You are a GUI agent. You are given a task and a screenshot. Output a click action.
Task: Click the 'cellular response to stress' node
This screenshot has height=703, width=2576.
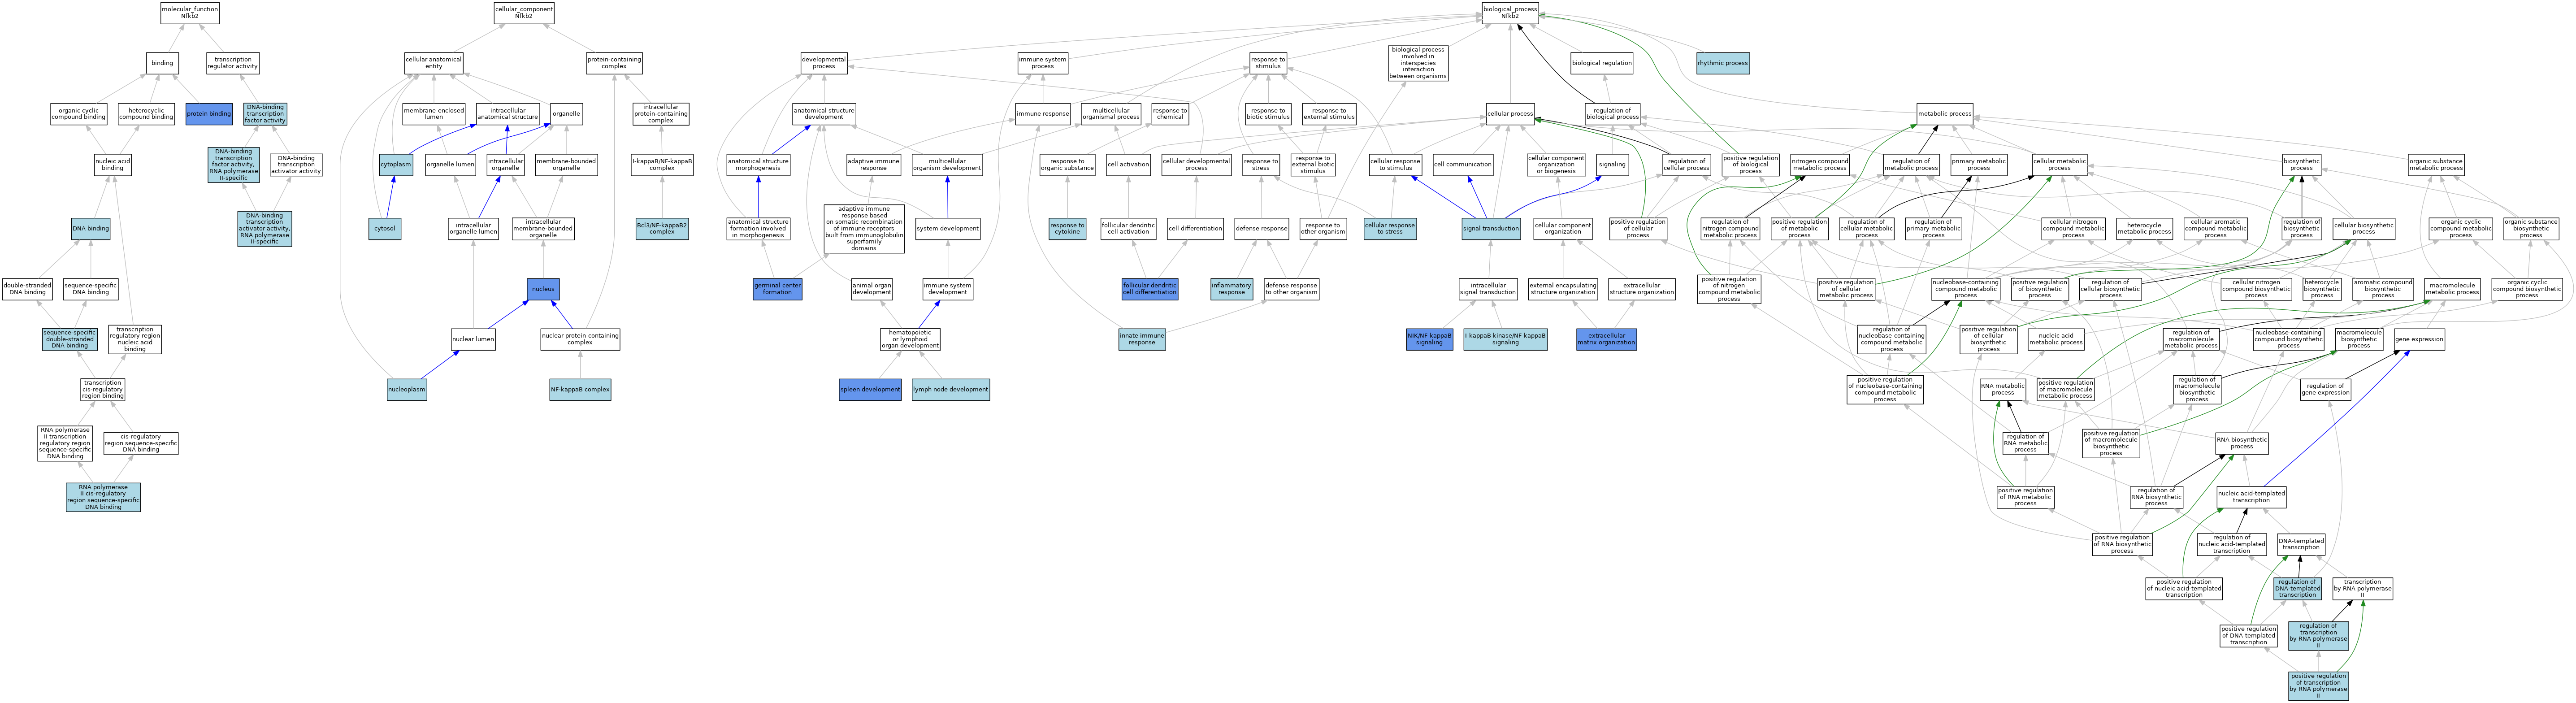[1390, 229]
